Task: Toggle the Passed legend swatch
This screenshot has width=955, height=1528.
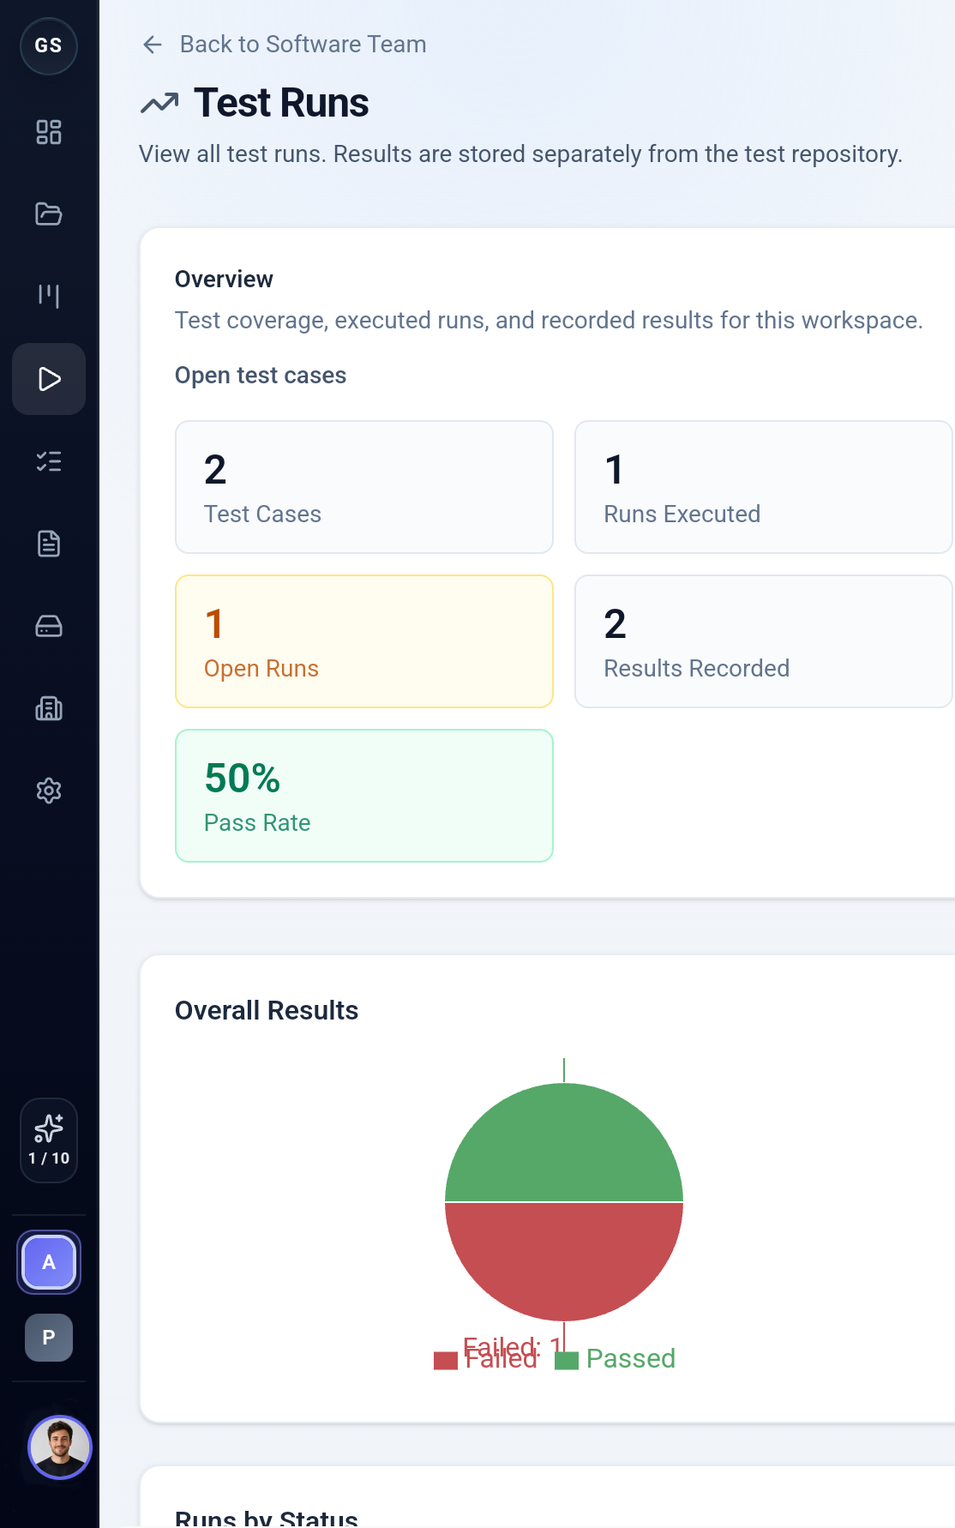Action: 567,1361
